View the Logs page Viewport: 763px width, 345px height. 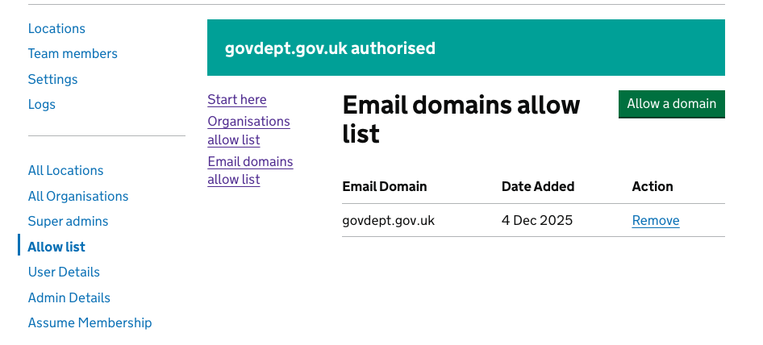42,104
